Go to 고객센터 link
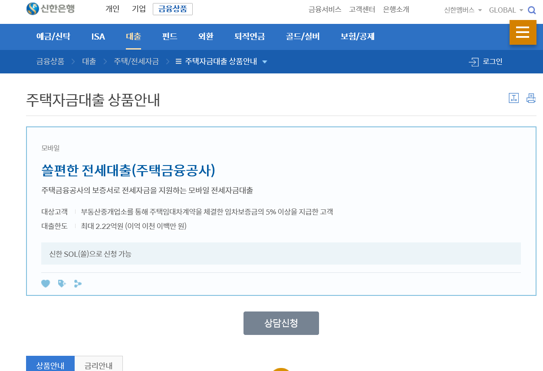The height and width of the screenshot is (371, 543). (362, 10)
